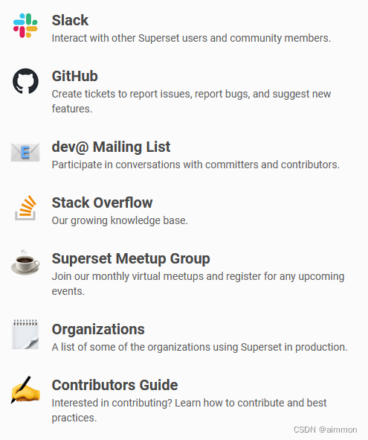Click the Slack logo icon
The image size is (368, 440).
(25, 25)
